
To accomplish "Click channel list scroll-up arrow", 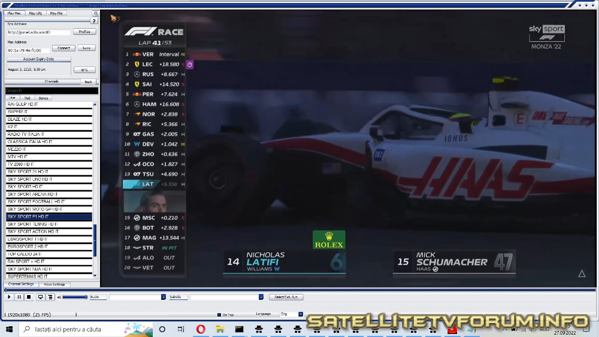I will click(x=95, y=104).
